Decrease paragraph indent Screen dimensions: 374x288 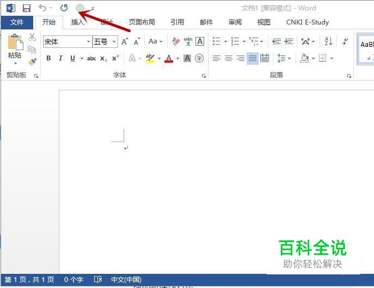(x=277, y=41)
